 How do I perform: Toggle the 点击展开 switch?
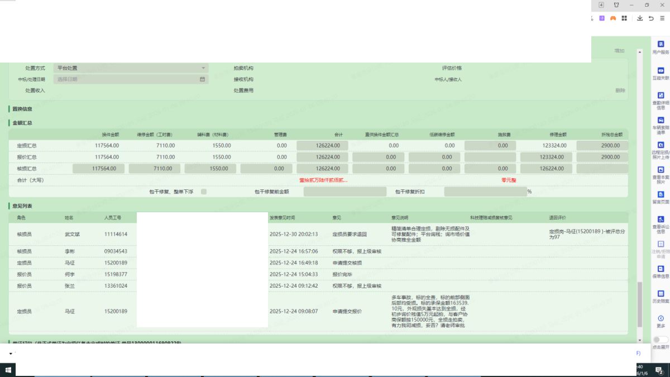[x=660, y=340]
